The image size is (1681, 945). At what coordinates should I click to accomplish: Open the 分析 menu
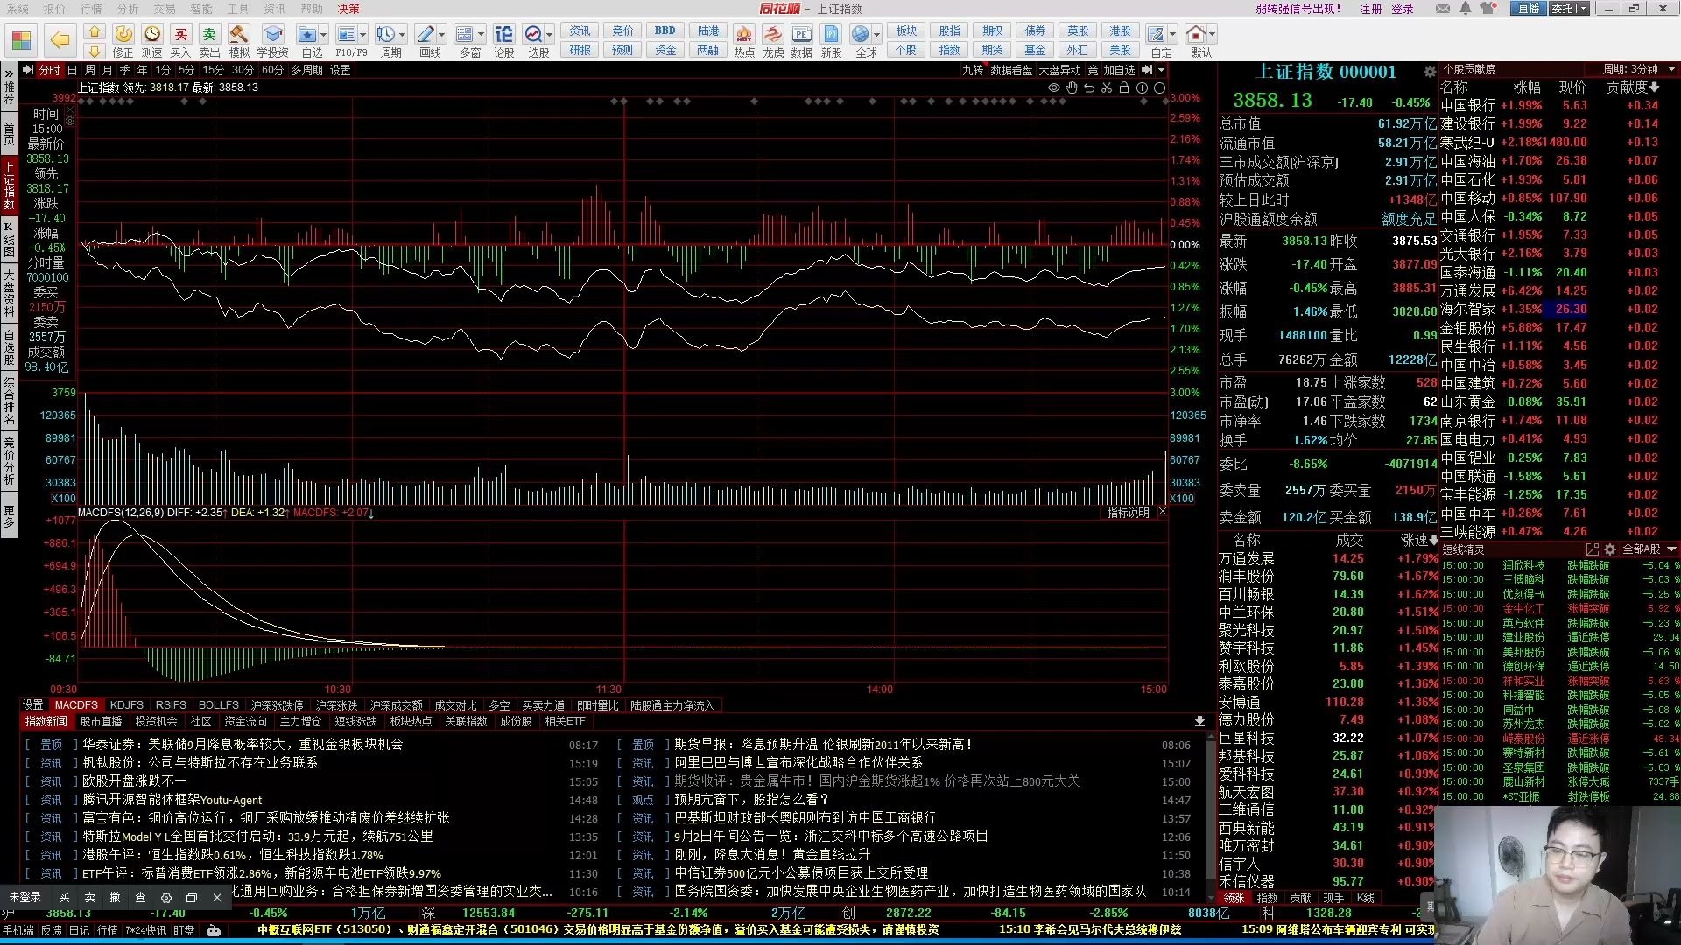(x=128, y=9)
